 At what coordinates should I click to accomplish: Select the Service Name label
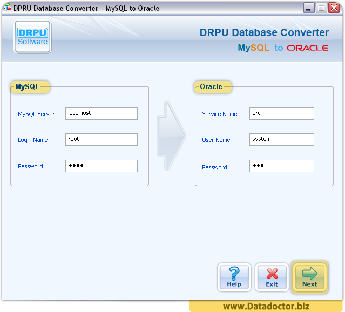220,114
